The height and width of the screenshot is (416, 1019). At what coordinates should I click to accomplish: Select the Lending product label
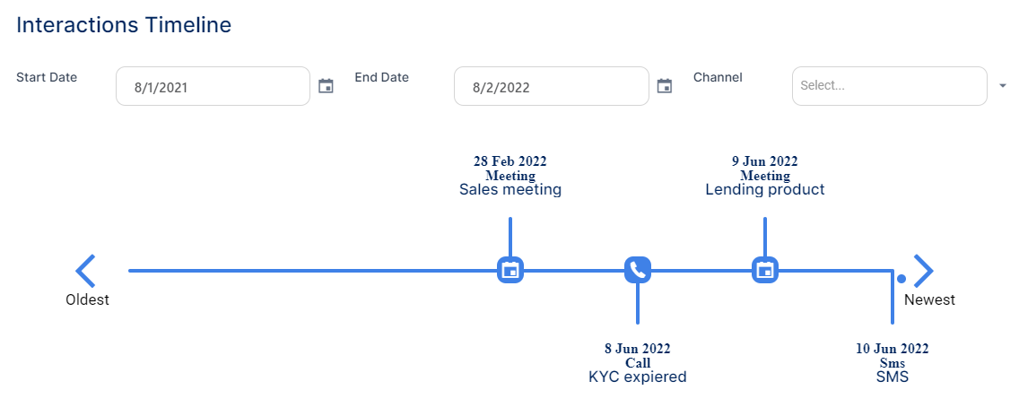pyautogui.click(x=764, y=190)
